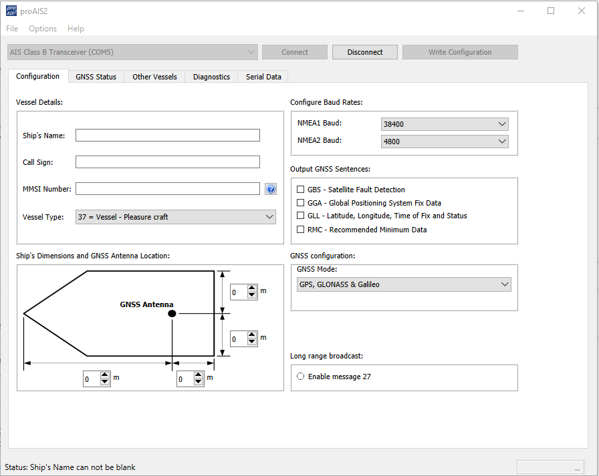The width and height of the screenshot is (599, 476).
Task: Minimize the proAIS2 window
Action: (x=521, y=11)
